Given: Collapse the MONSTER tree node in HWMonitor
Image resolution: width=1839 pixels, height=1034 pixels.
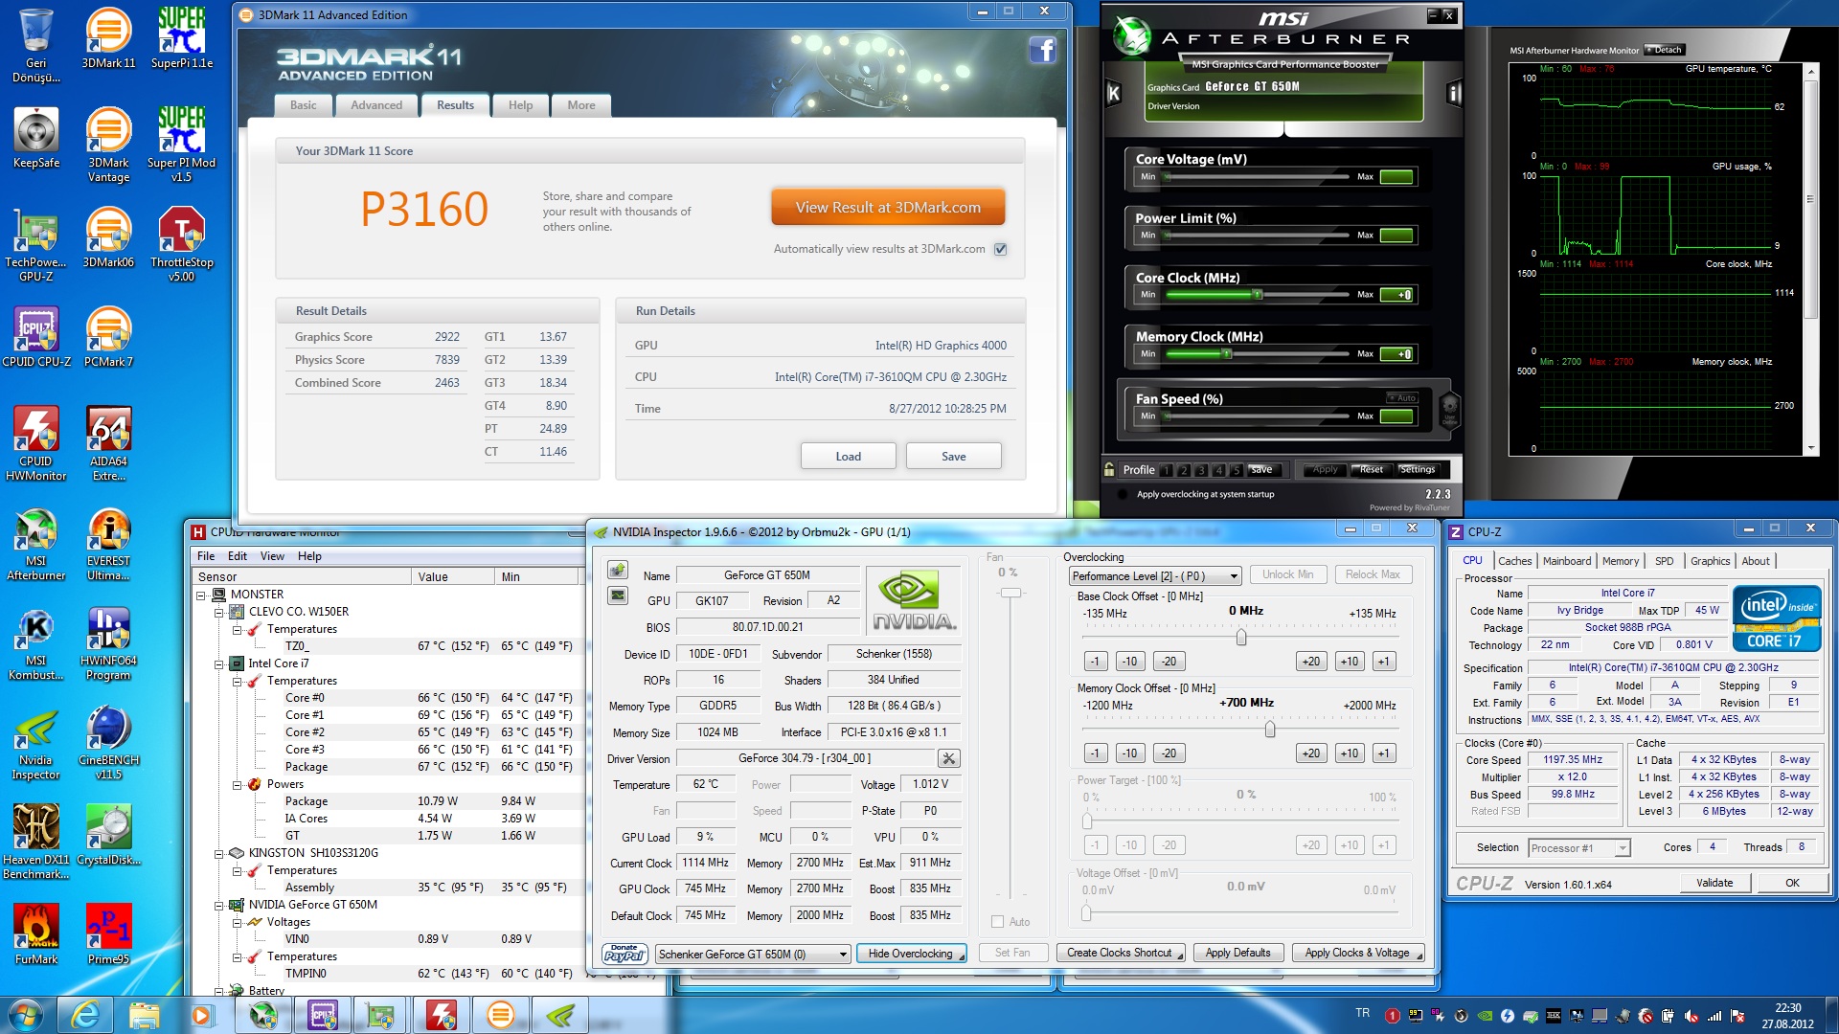Looking at the screenshot, I should point(201,595).
